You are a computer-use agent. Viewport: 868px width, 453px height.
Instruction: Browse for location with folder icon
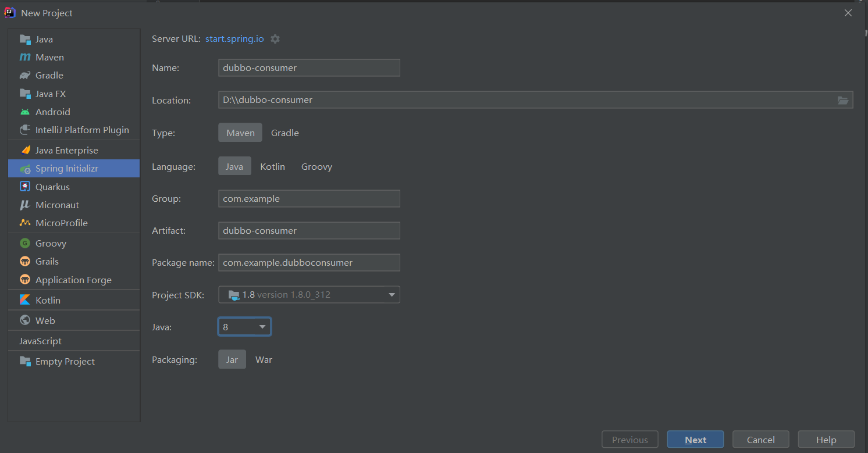843,100
